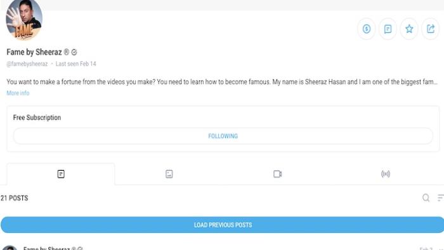Click the verified badge beside Fame by Sheeraz

tap(74, 52)
